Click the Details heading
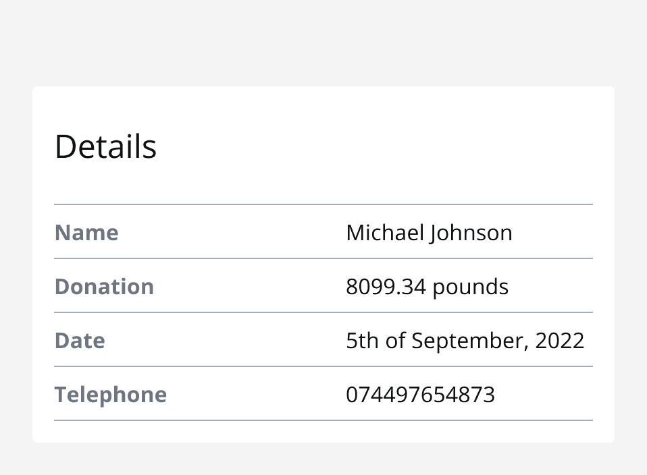Image resolution: width=647 pixels, height=475 pixels. (105, 146)
